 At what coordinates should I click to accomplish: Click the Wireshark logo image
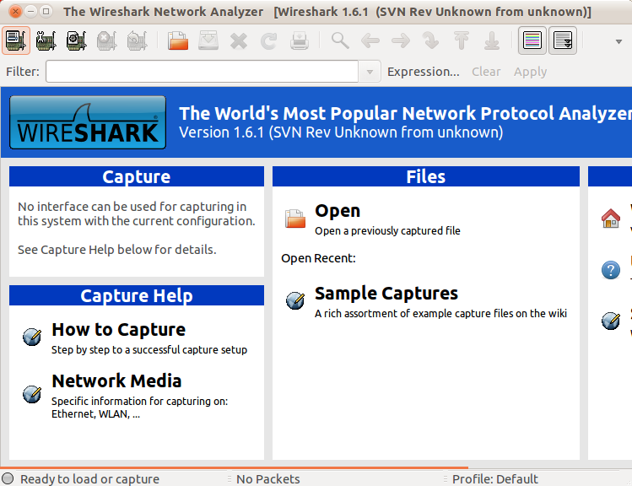point(88,122)
